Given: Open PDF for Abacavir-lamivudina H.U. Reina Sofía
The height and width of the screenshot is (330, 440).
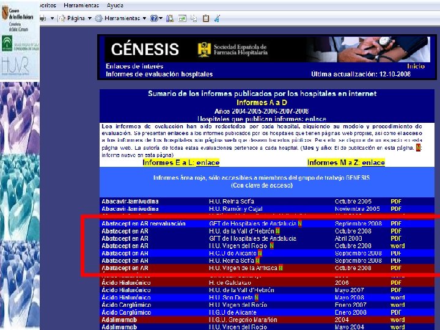Looking at the screenshot, I should (396, 202).
